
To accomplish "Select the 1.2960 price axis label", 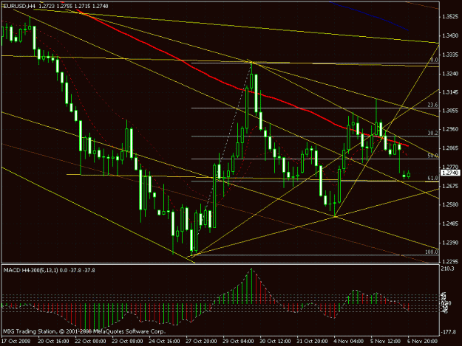I will point(450,129).
